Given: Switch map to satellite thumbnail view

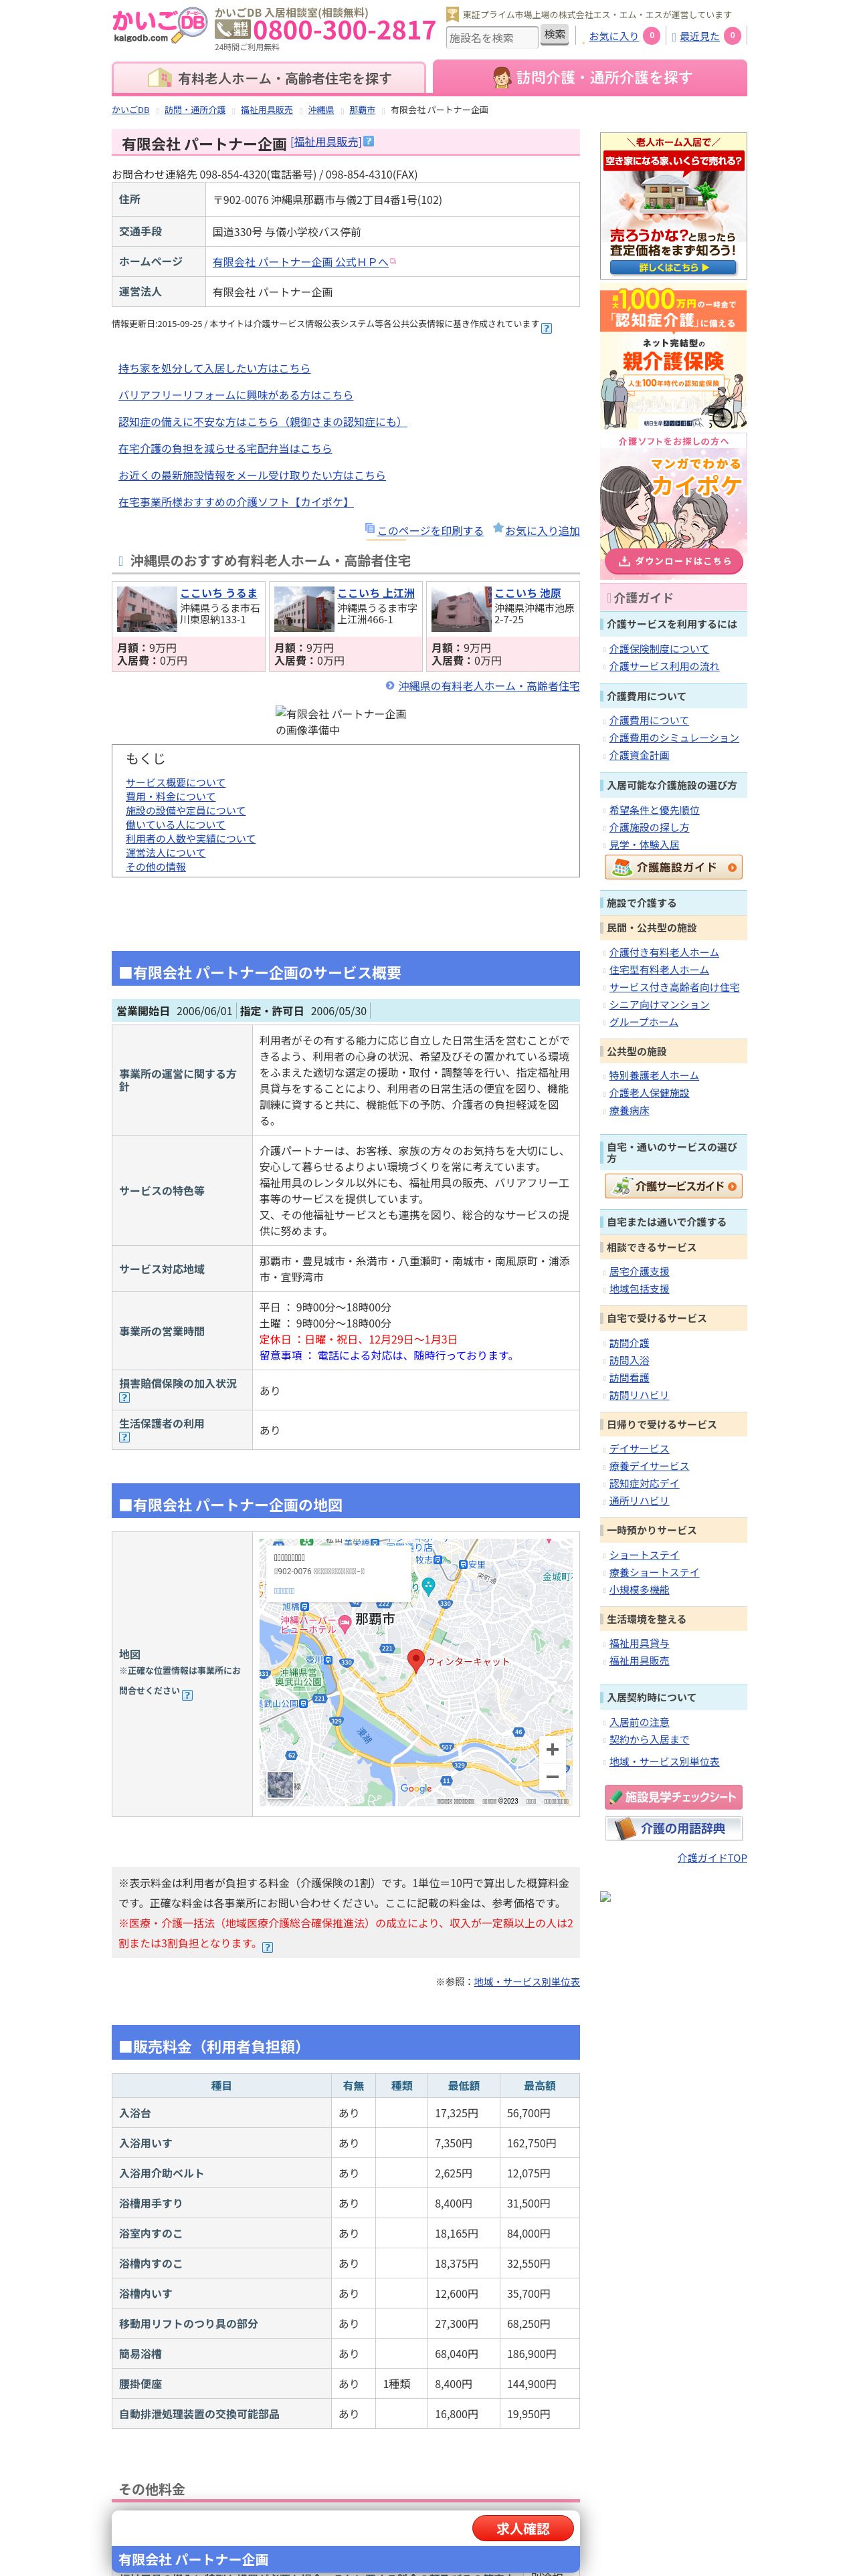Looking at the screenshot, I should click(280, 1785).
